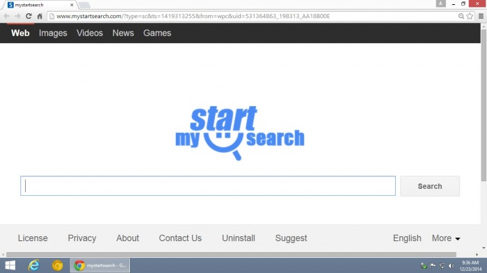Expand the More languages dropdown

point(446,238)
